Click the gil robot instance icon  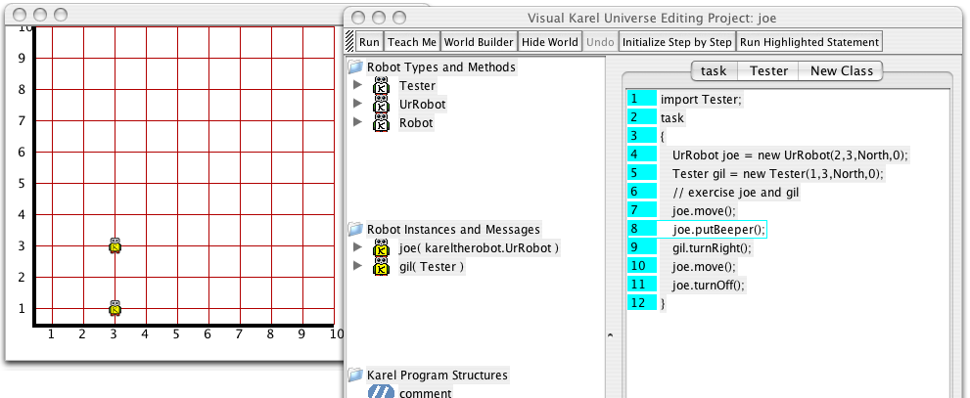pyautogui.click(x=382, y=267)
